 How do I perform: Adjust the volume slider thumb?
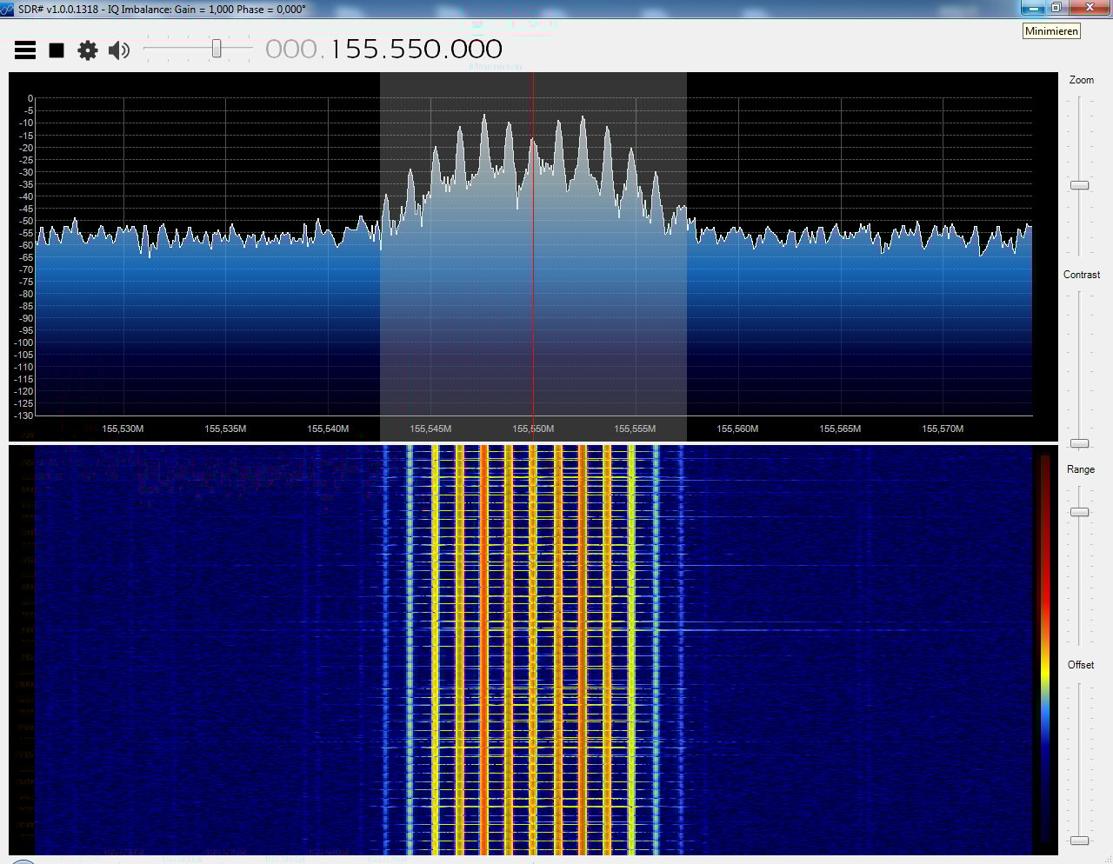[217, 49]
